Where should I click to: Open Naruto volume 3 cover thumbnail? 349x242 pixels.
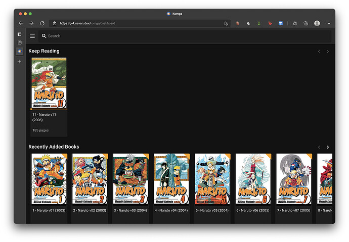coord(131,179)
